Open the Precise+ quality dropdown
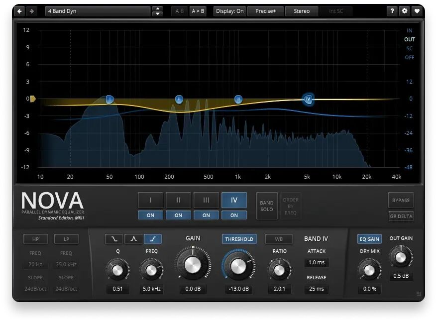Viewport: 437px width, 322px height. point(266,11)
